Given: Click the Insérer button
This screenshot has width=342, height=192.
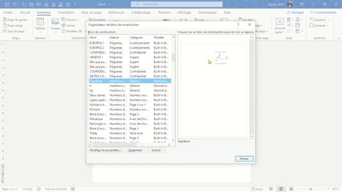Looking at the screenshot, I should 156,150.
